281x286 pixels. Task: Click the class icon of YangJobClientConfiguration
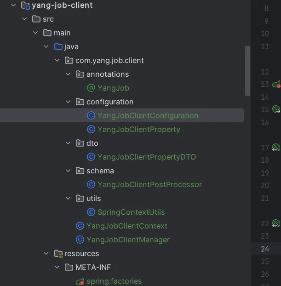[x=91, y=115]
